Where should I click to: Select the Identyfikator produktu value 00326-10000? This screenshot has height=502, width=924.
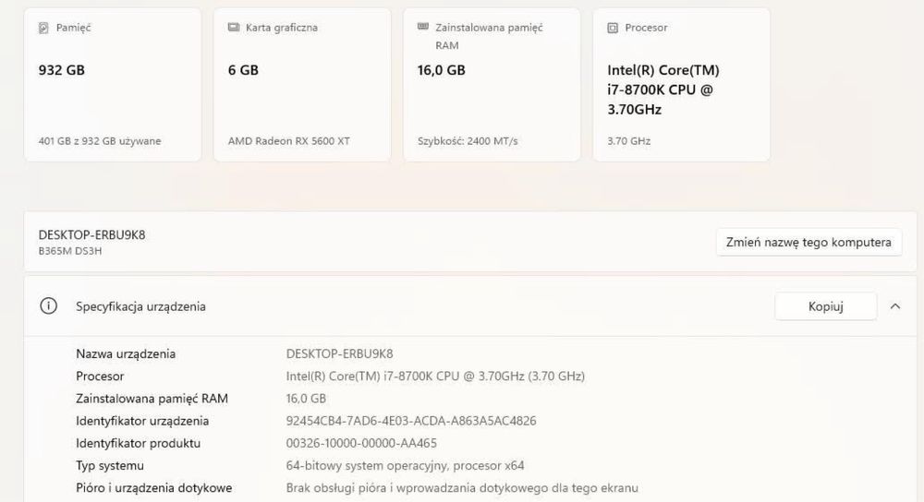tap(361, 443)
